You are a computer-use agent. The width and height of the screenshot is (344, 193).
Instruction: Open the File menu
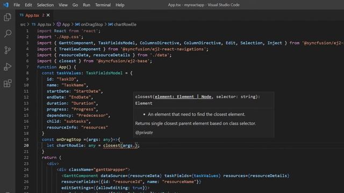pyautogui.click(x=17, y=5)
